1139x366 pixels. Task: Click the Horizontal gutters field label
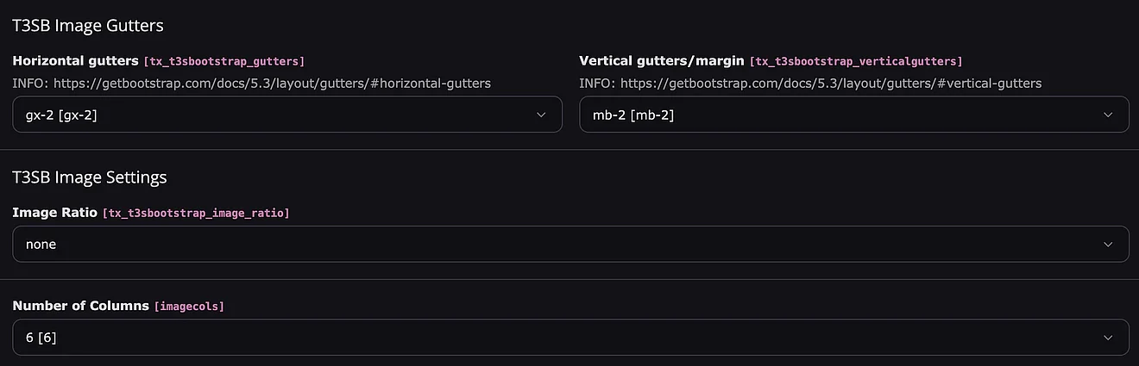(75, 61)
